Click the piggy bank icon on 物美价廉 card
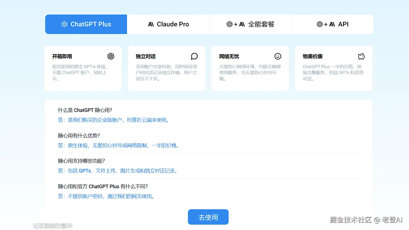This screenshot has width=409, height=230. click(x=361, y=56)
